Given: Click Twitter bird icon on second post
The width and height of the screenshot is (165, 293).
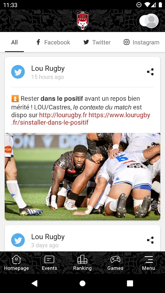Looking at the screenshot, I should (18, 240).
